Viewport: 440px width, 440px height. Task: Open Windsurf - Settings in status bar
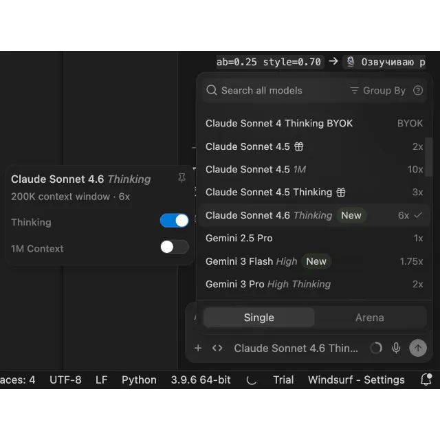click(356, 379)
